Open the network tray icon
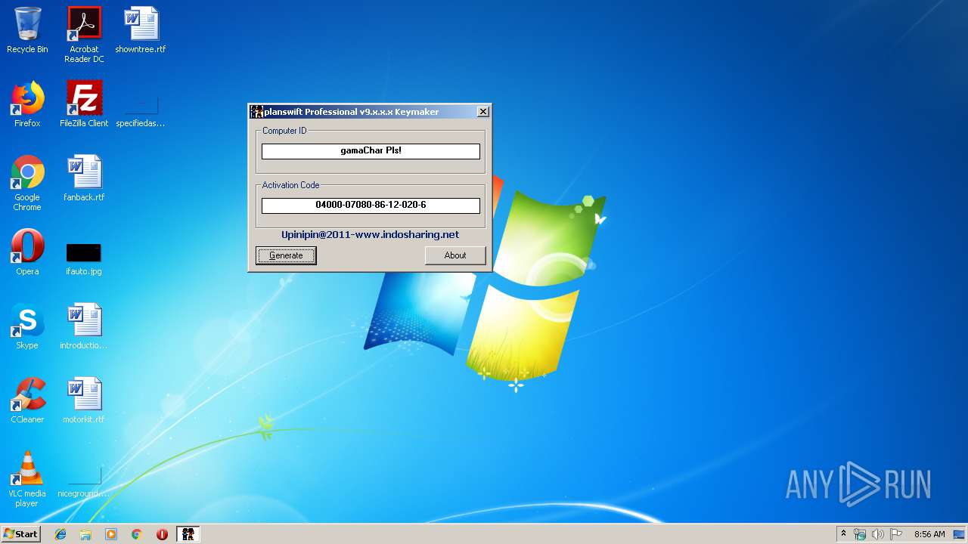 point(860,534)
